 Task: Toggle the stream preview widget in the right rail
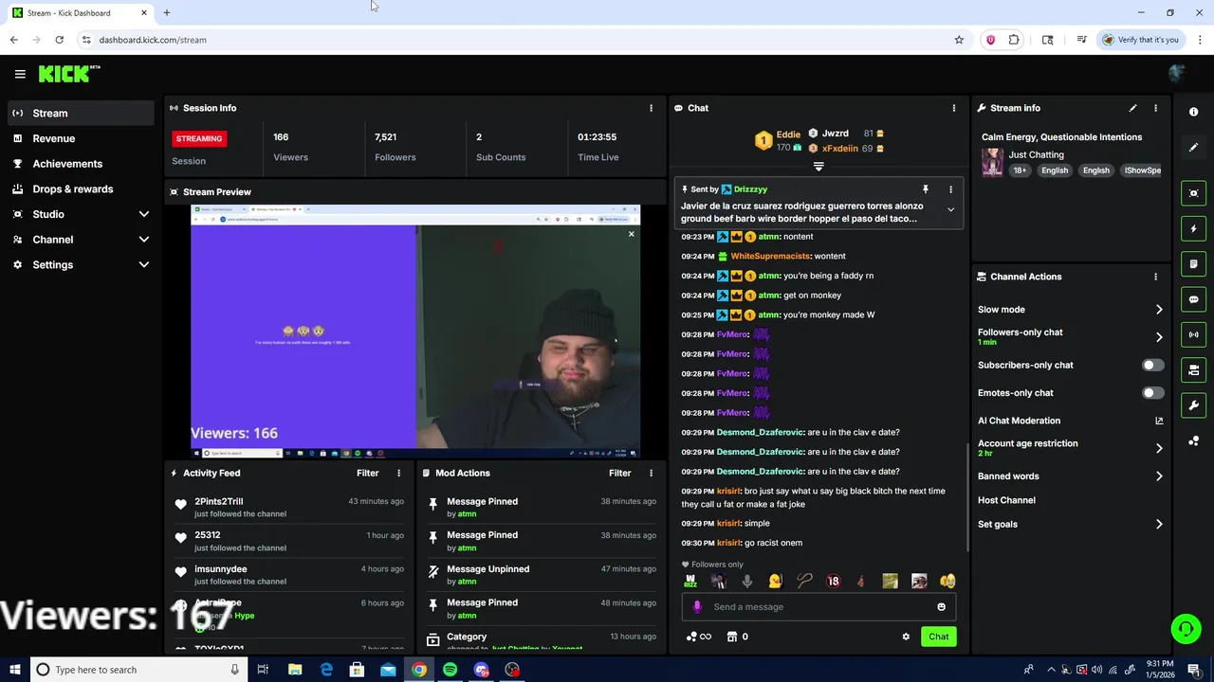[x=1193, y=193]
